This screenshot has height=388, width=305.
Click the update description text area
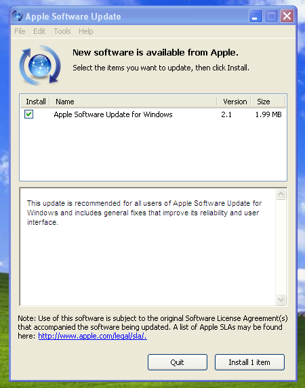pos(148,246)
